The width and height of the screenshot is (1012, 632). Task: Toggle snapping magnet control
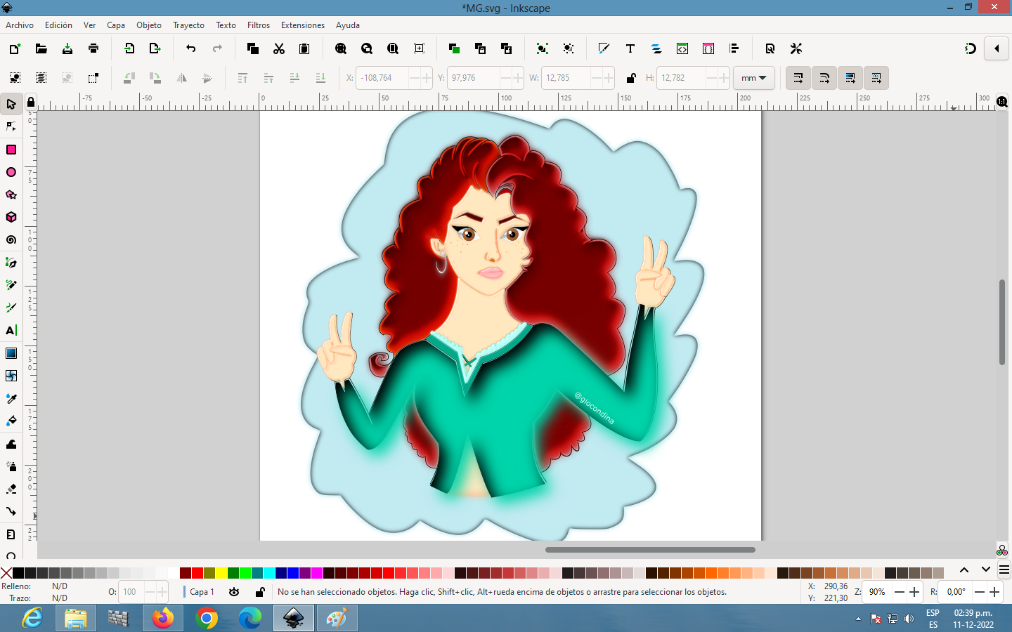click(x=971, y=48)
